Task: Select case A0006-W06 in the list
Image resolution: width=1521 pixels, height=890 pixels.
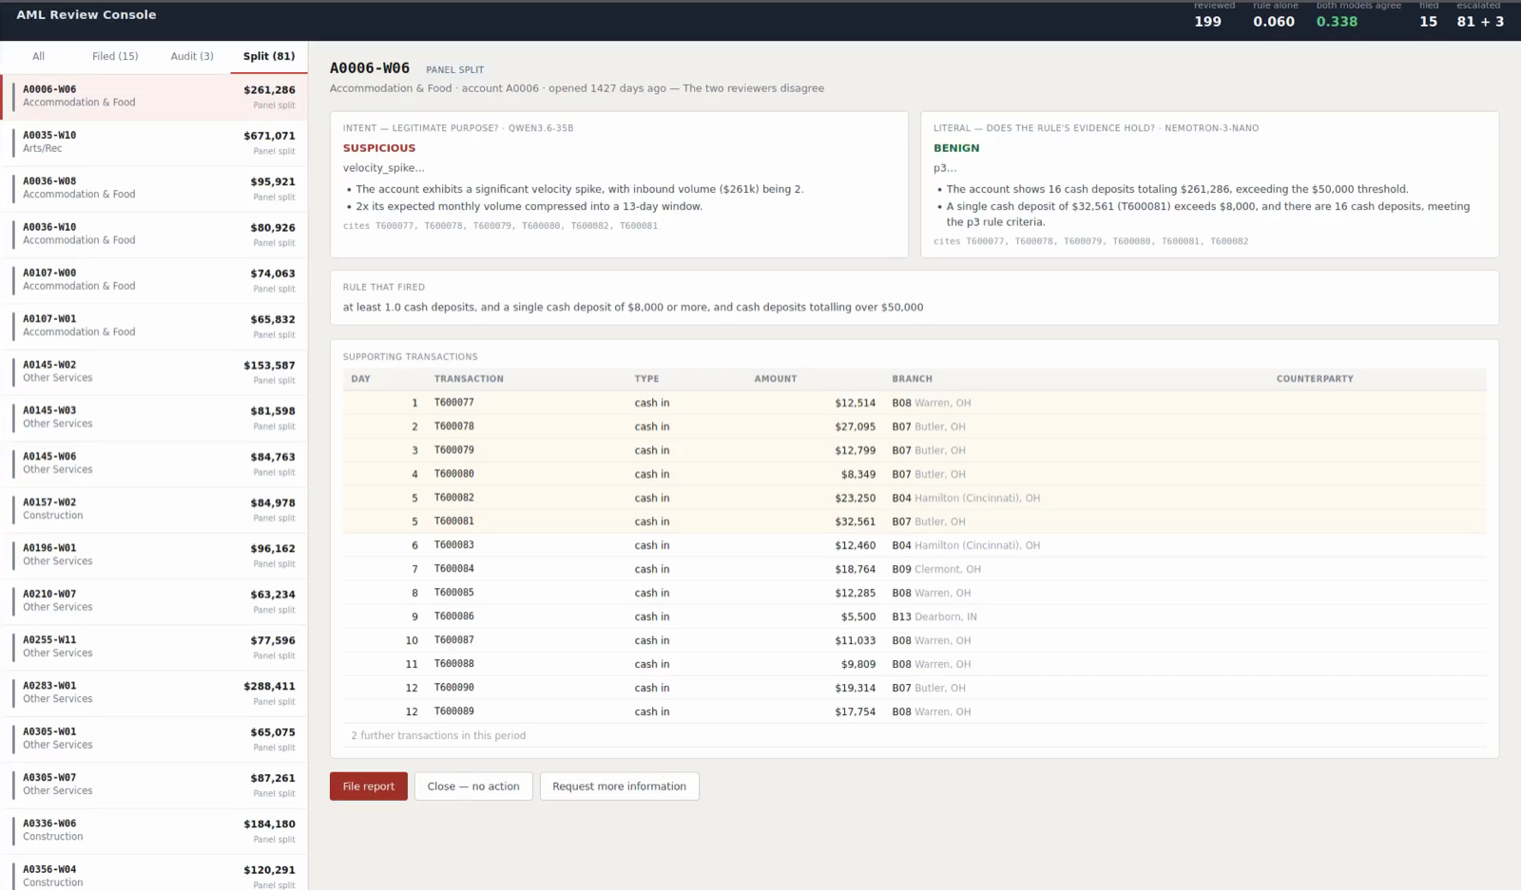Action: 154,97
